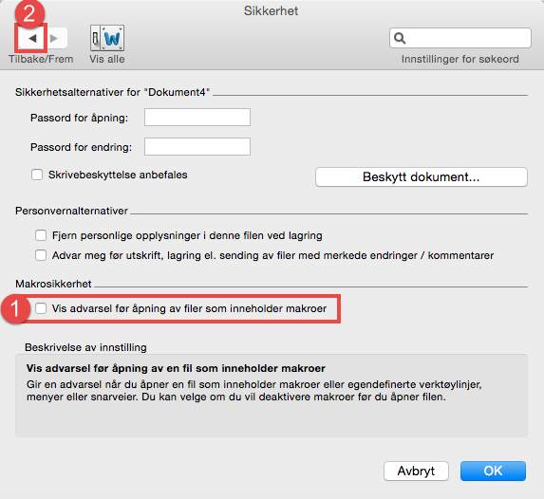Click the red number 1 badge
544x499 pixels.
click(15, 308)
